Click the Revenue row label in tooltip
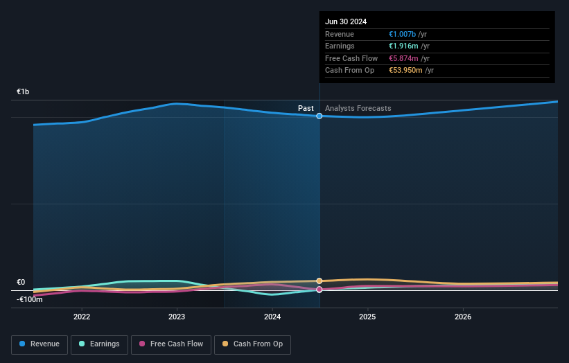Screen dimensions: 569x363 340,34
